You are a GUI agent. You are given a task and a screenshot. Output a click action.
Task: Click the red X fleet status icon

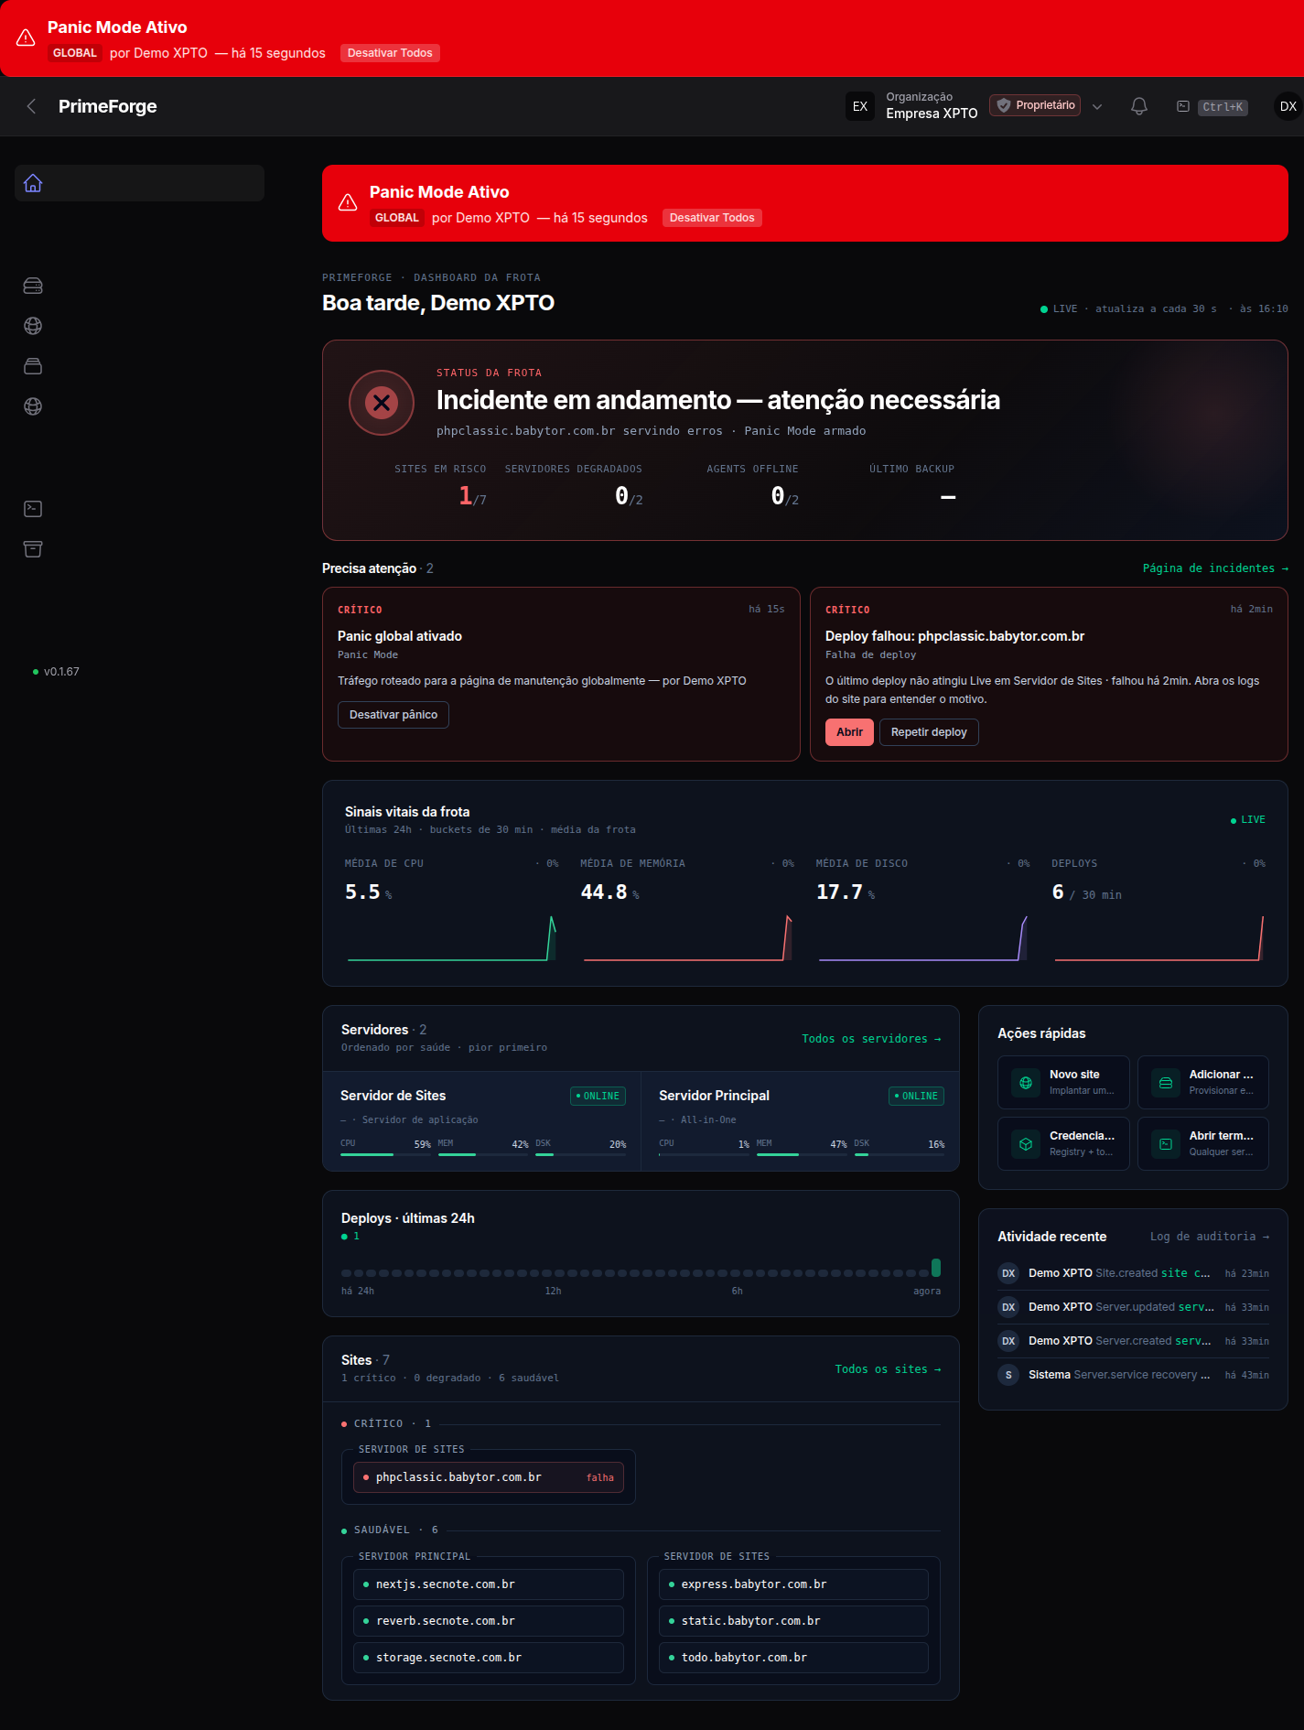382,403
